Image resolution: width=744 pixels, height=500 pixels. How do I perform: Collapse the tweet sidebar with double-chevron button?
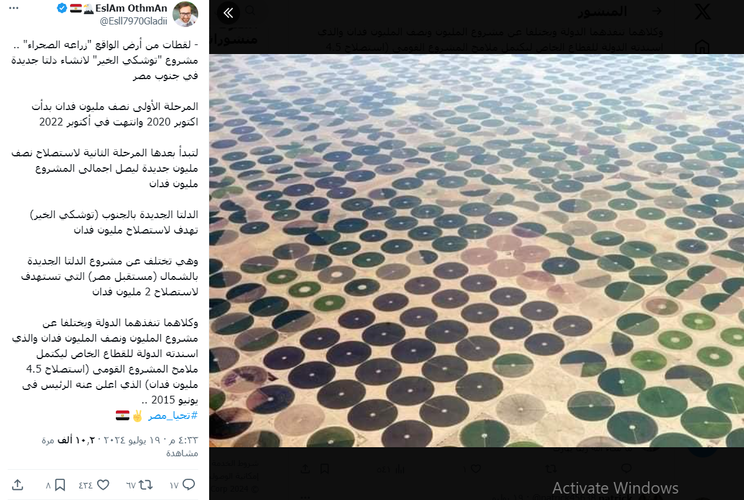(228, 13)
